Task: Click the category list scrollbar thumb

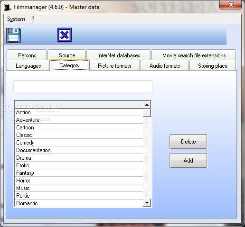Action: (x=147, y=113)
